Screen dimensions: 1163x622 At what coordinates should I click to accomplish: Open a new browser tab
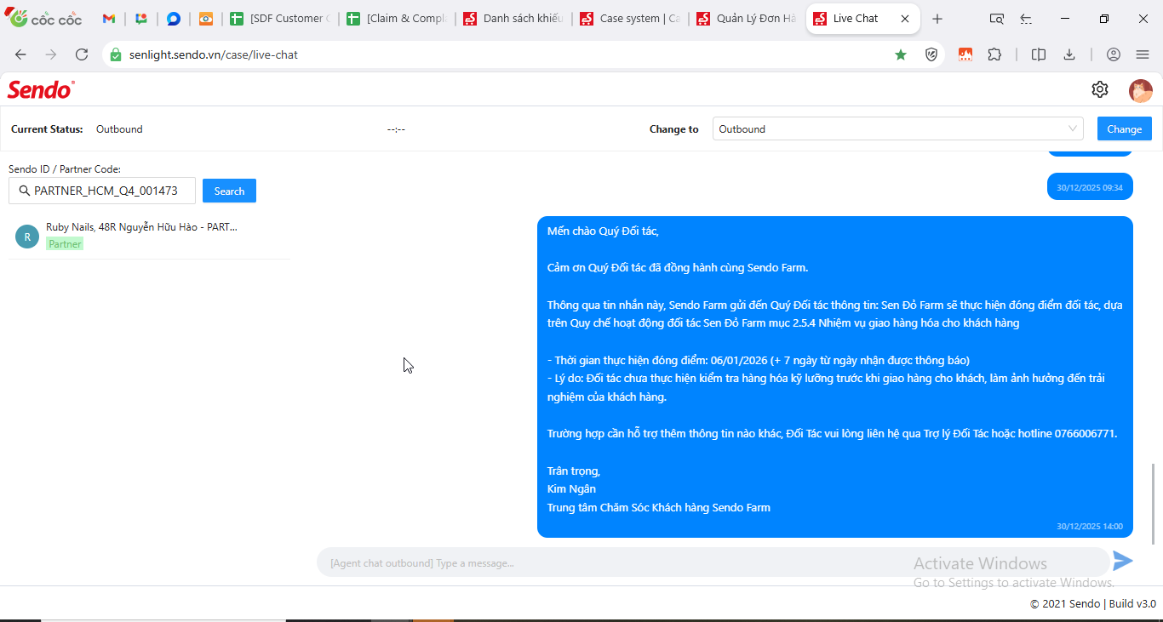937,19
